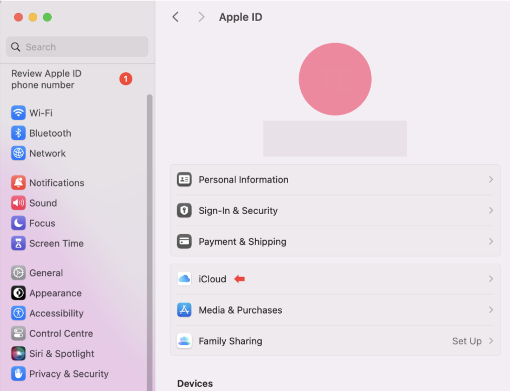
Task: Click the green zoom window button
Action: click(x=47, y=17)
